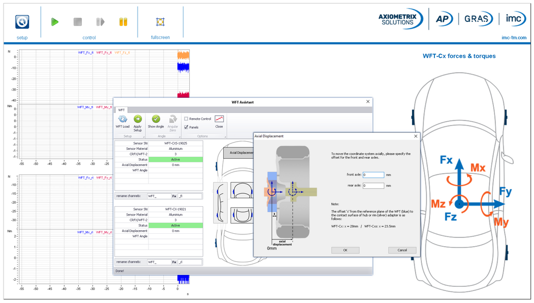Click the WFT_Mx_fl legend label

point(85,107)
